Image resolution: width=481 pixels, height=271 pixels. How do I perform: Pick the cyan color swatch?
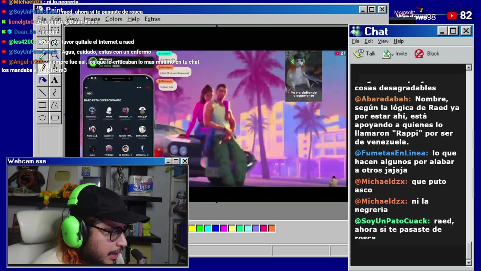(x=208, y=228)
